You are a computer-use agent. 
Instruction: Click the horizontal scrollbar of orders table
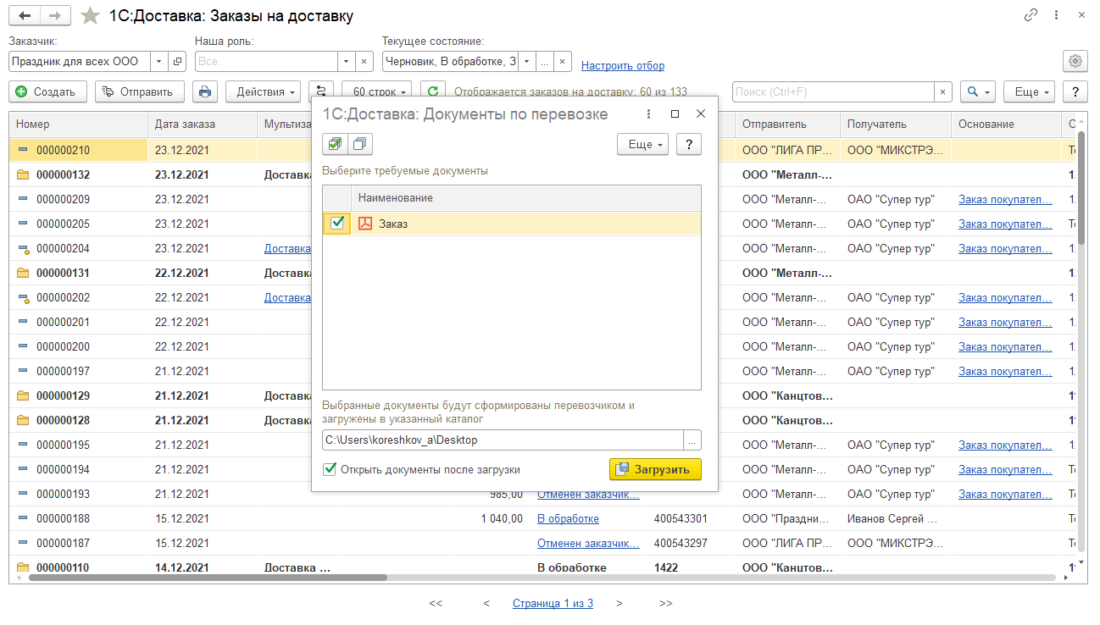[208, 578]
